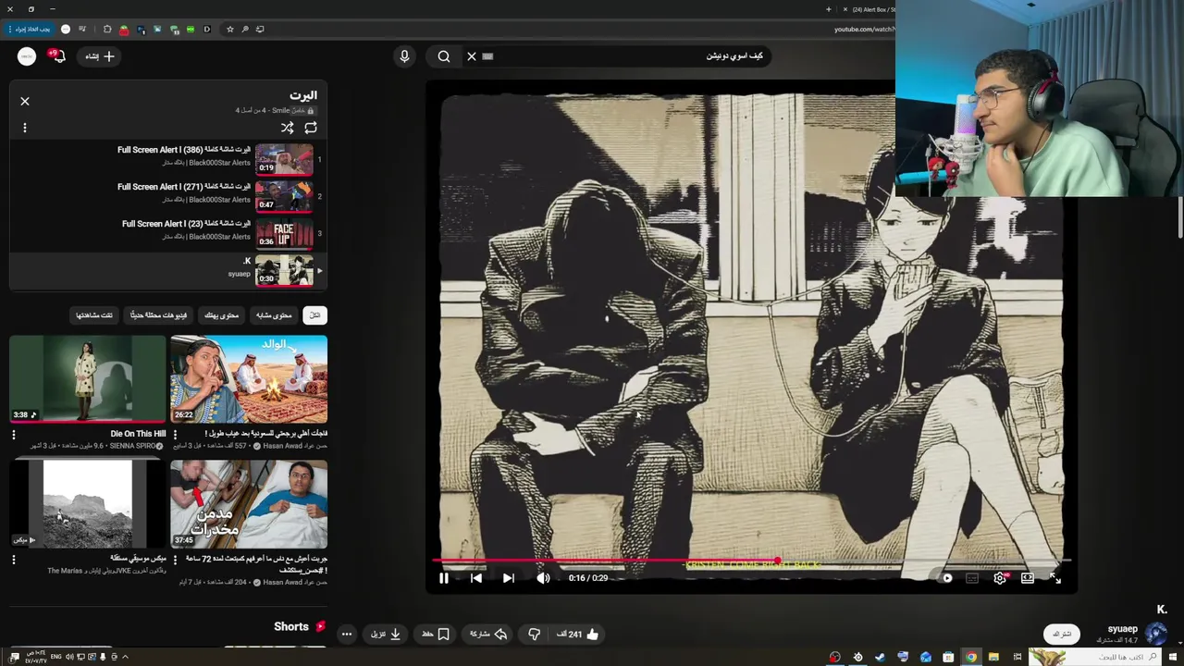Screen dimensions: 1184x666
Task: Toggle playlist shuffle icon
Action: [287, 128]
